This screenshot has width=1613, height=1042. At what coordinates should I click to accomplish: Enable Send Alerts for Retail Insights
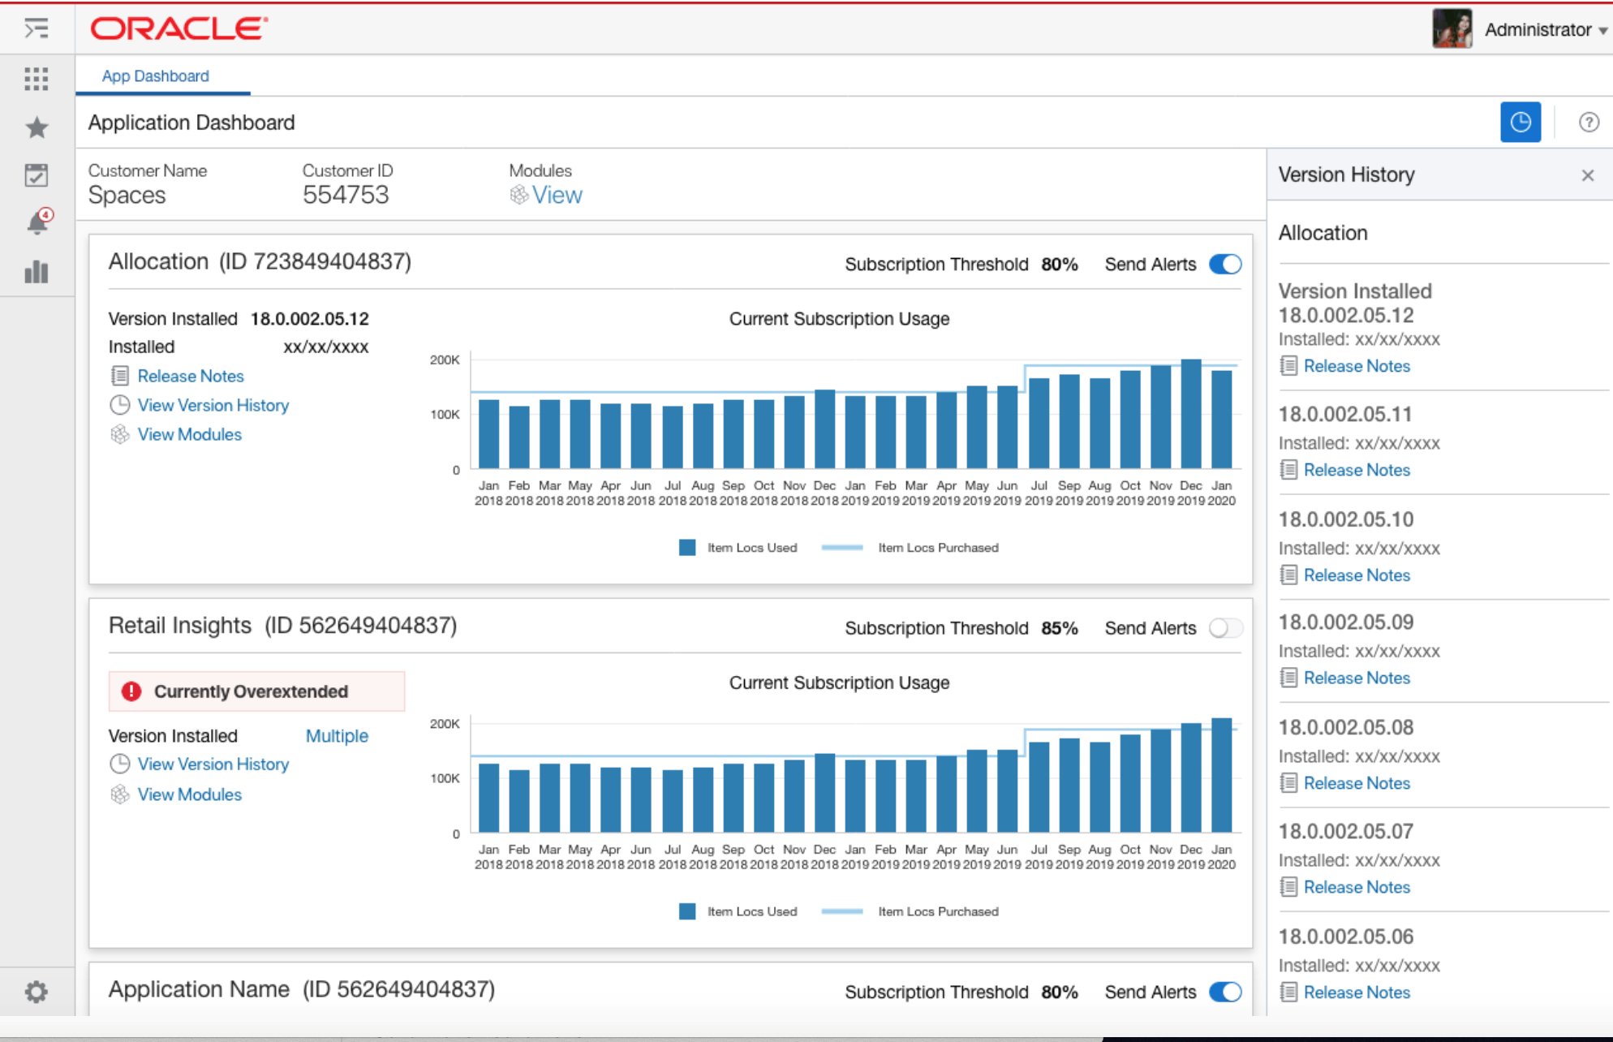coord(1225,627)
